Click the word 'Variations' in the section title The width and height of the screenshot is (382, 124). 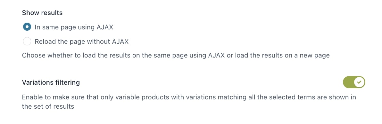tap(36, 82)
